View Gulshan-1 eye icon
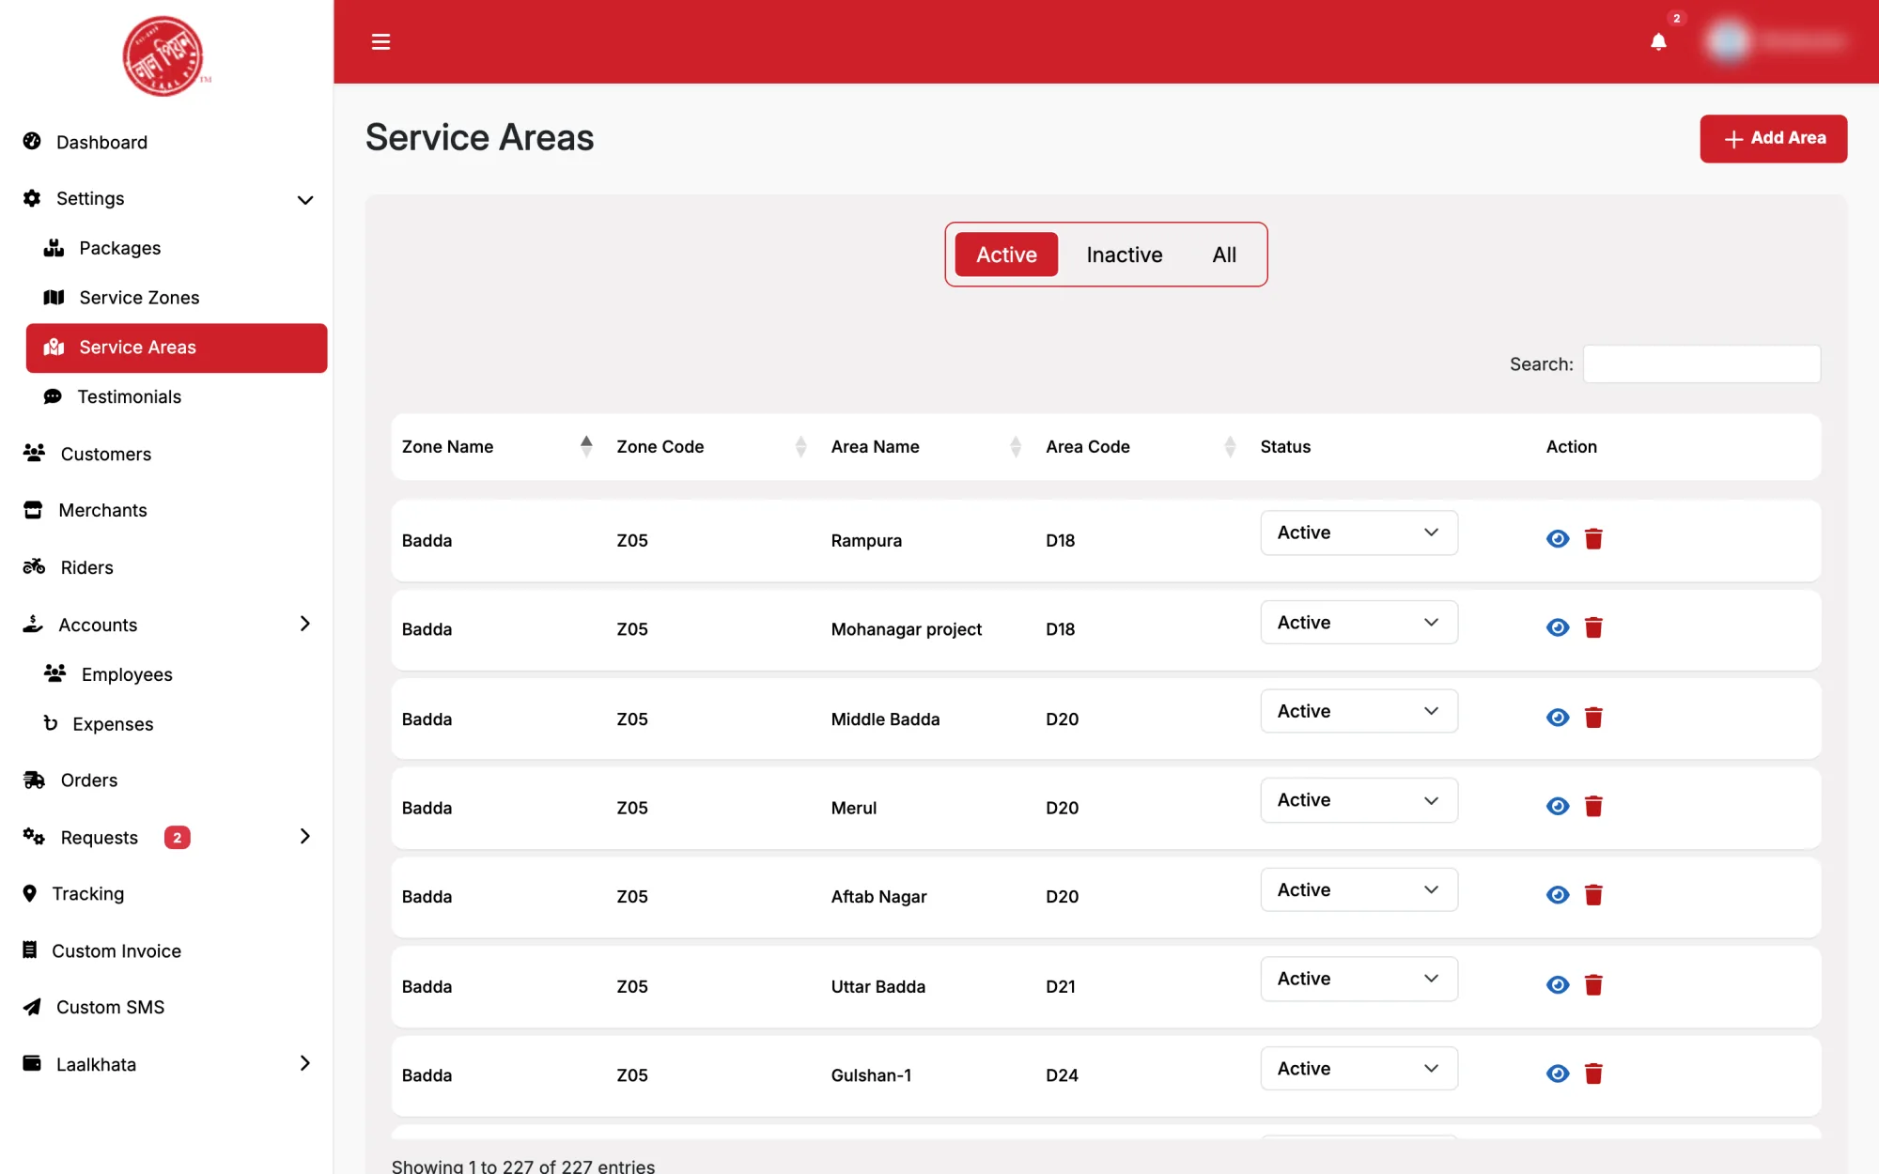1879x1174 pixels. (1558, 1074)
